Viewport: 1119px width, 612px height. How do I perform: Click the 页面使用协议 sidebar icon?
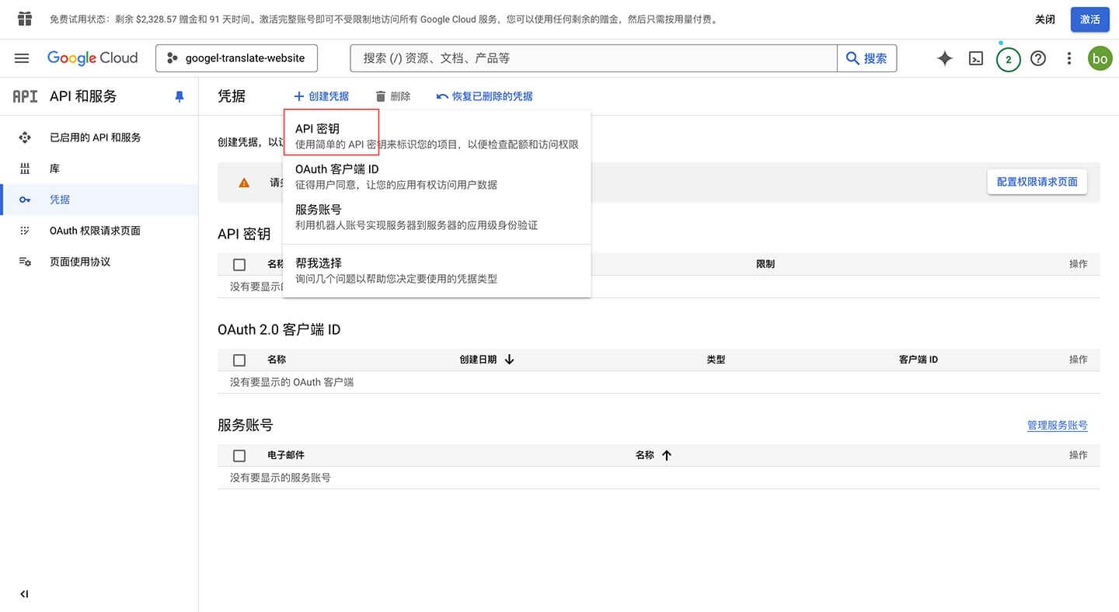click(25, 262)
